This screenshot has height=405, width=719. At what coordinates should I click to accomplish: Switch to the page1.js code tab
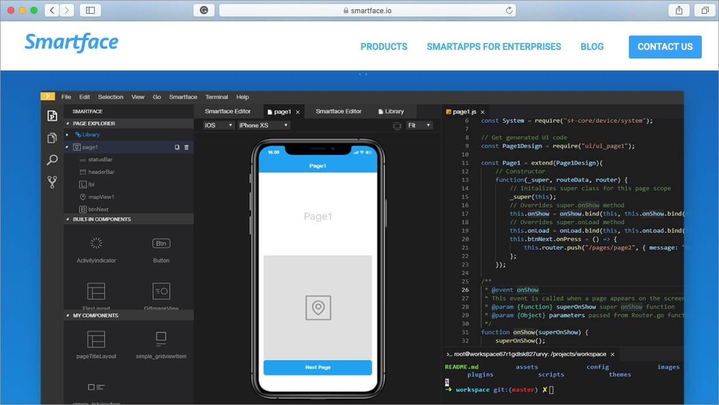[x=464, y=112]
